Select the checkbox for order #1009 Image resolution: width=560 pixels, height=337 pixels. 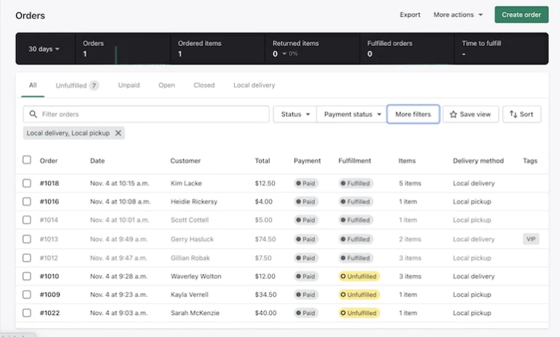pyautogui.click(x=27, y=295)
